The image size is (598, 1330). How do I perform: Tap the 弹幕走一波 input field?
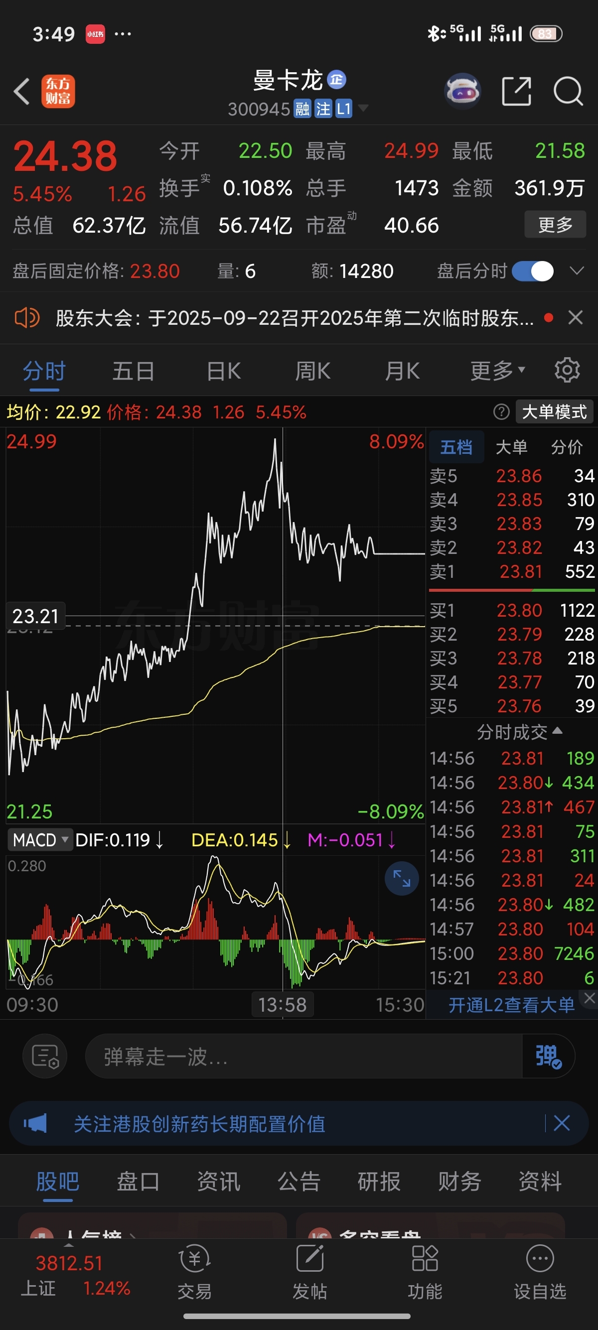pyautogui.click(x=303, y=1056)
